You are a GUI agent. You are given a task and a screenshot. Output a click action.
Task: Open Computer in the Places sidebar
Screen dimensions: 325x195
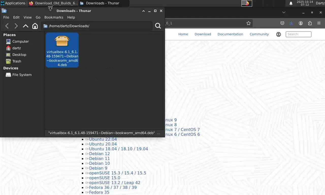click(21, 41)
